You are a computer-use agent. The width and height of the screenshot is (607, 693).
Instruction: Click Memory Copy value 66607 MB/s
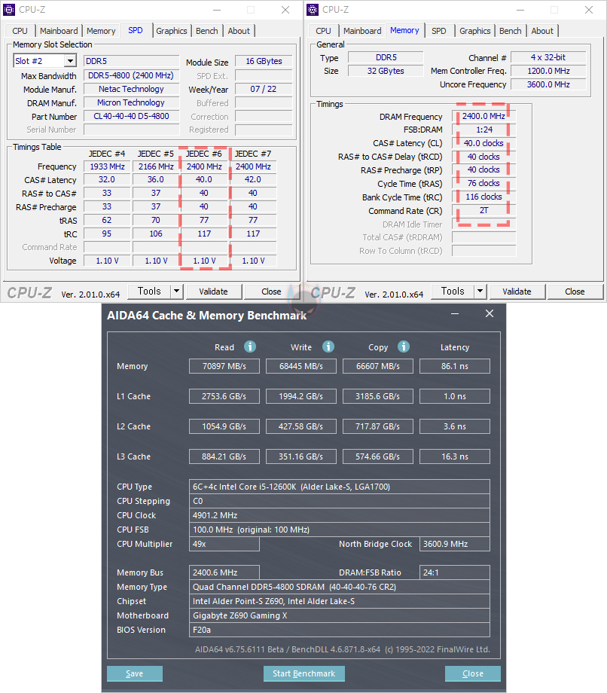point(378,366)
